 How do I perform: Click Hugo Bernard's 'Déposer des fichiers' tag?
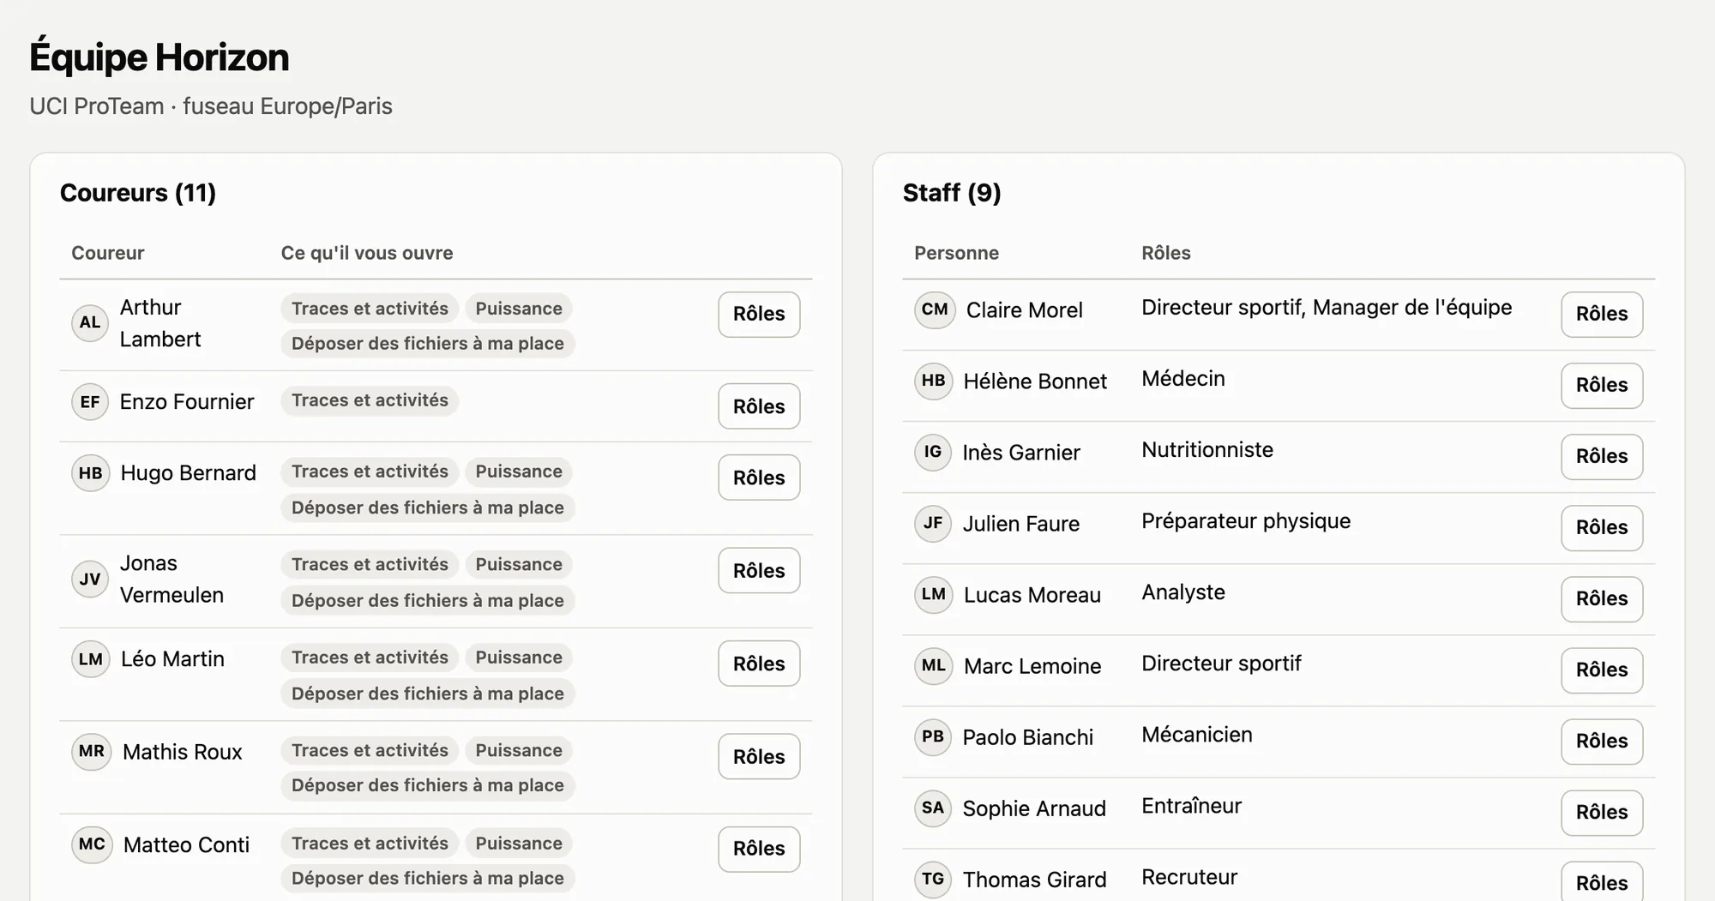tap(428, 508)
